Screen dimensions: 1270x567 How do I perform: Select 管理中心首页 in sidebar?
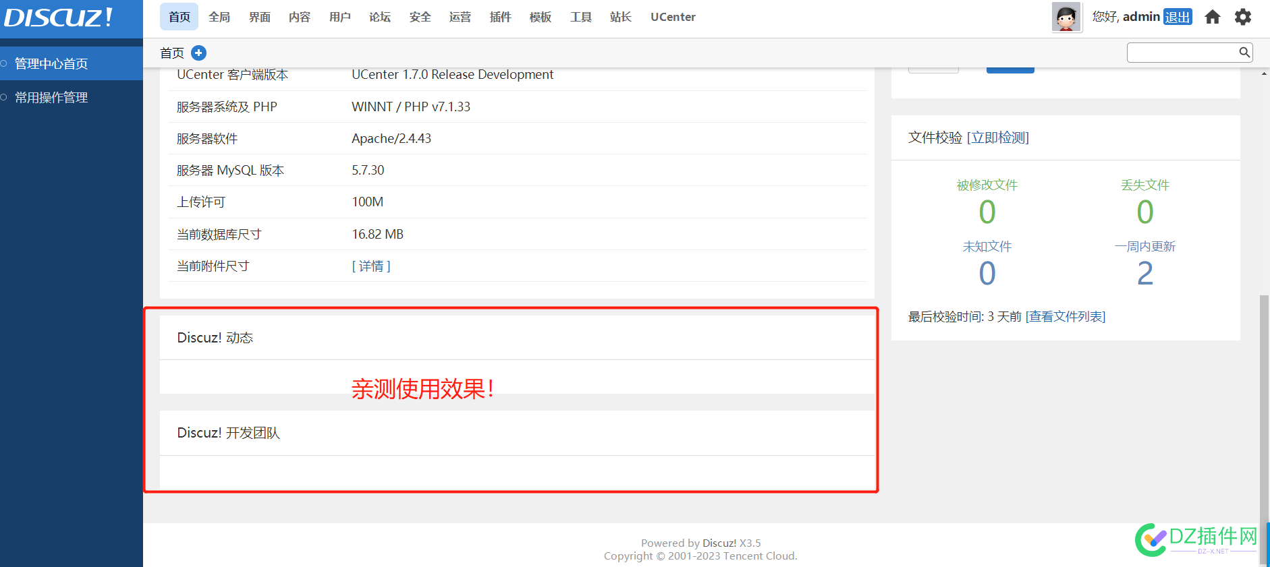click(72, 63)
